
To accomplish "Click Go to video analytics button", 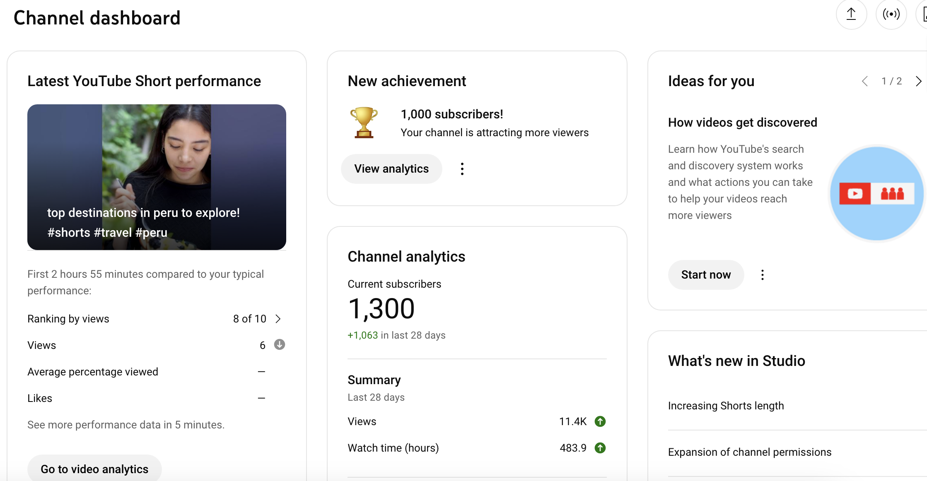I will [94, 469].
